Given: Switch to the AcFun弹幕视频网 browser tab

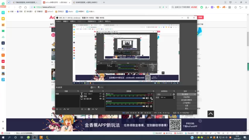Looking at the screenshot, I should tap(56, 2).
